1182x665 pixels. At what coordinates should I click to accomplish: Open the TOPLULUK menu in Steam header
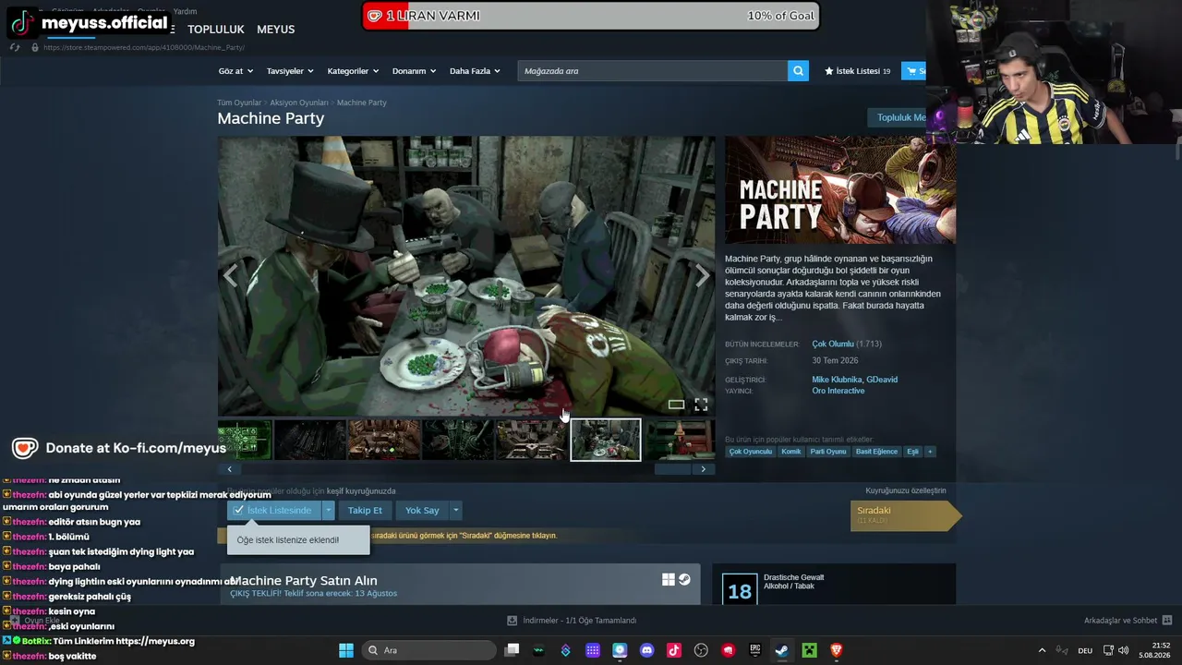[216, 30]
